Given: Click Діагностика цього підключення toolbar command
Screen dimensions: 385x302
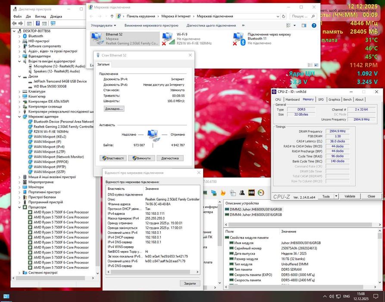Looking at the screenshot, I should 211,25.
